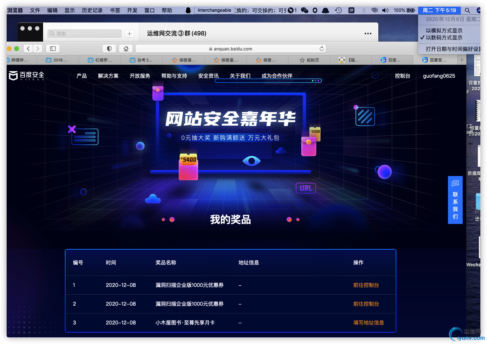Open the 书签 menu
This screenshot has width=487, height=344.
click(x=115, y=10)
